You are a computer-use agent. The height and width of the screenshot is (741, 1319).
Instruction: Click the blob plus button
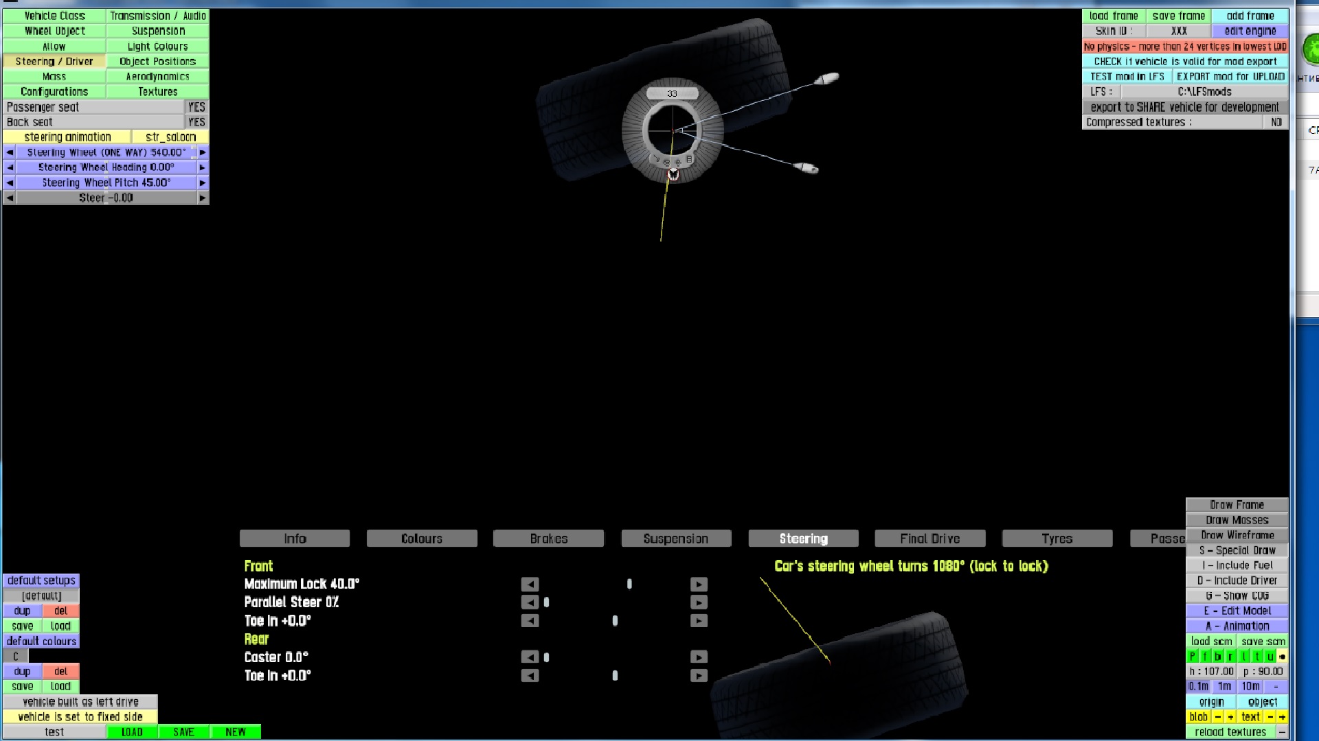click(1230, 717)
